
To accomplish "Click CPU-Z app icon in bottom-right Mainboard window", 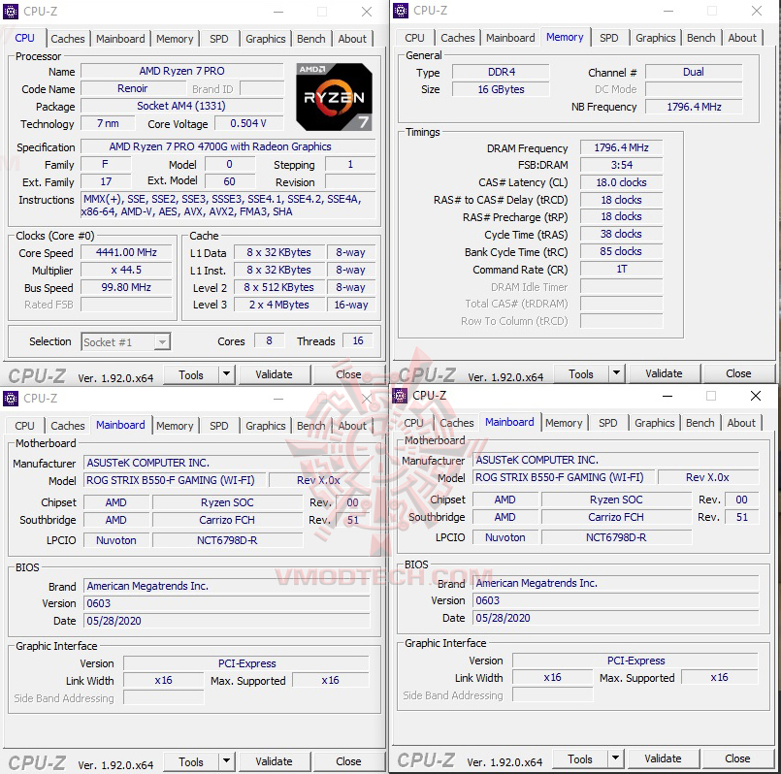I will coord(400,396).
